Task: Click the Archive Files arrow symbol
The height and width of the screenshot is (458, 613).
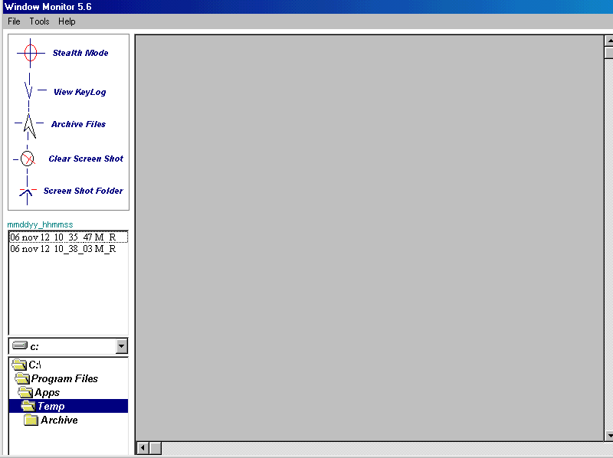Action: tap(26, 124)
